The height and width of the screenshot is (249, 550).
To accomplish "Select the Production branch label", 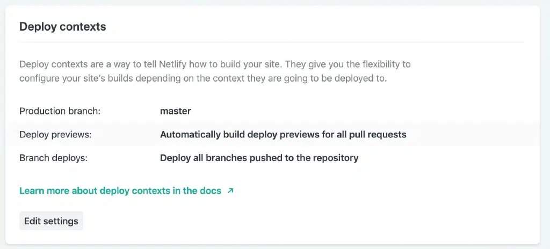I will click(60, 111).
